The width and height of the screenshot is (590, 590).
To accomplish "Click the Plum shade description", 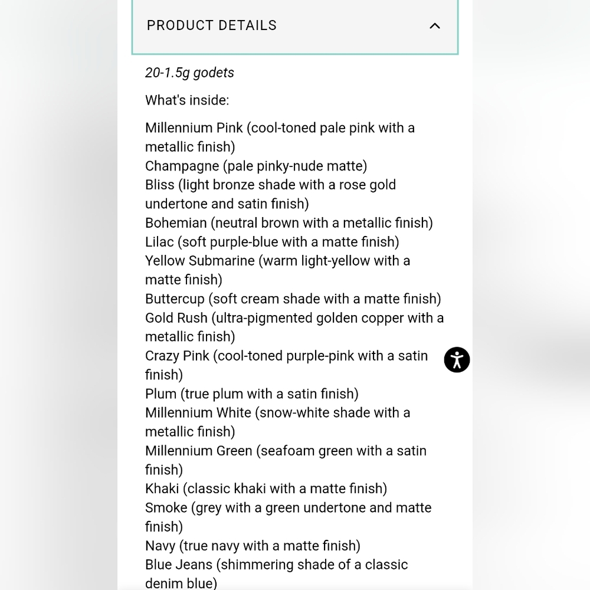I will (252, 394).
